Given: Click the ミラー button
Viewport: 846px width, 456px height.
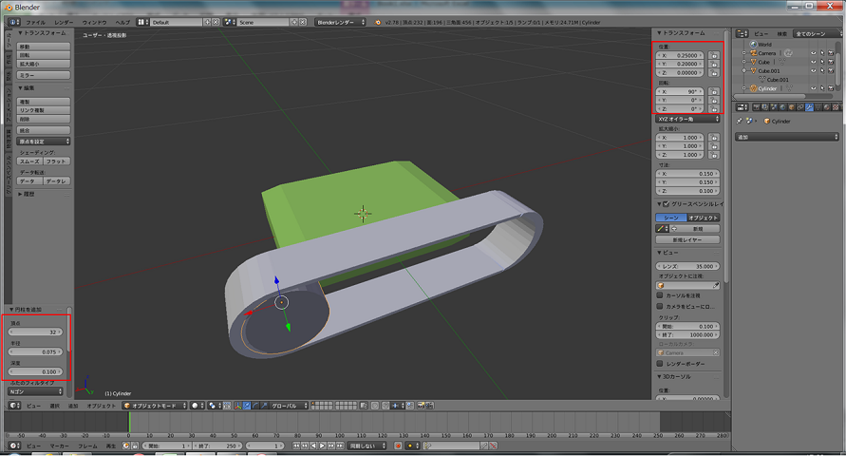Looking at the screenshot, I should click(43, 74).
